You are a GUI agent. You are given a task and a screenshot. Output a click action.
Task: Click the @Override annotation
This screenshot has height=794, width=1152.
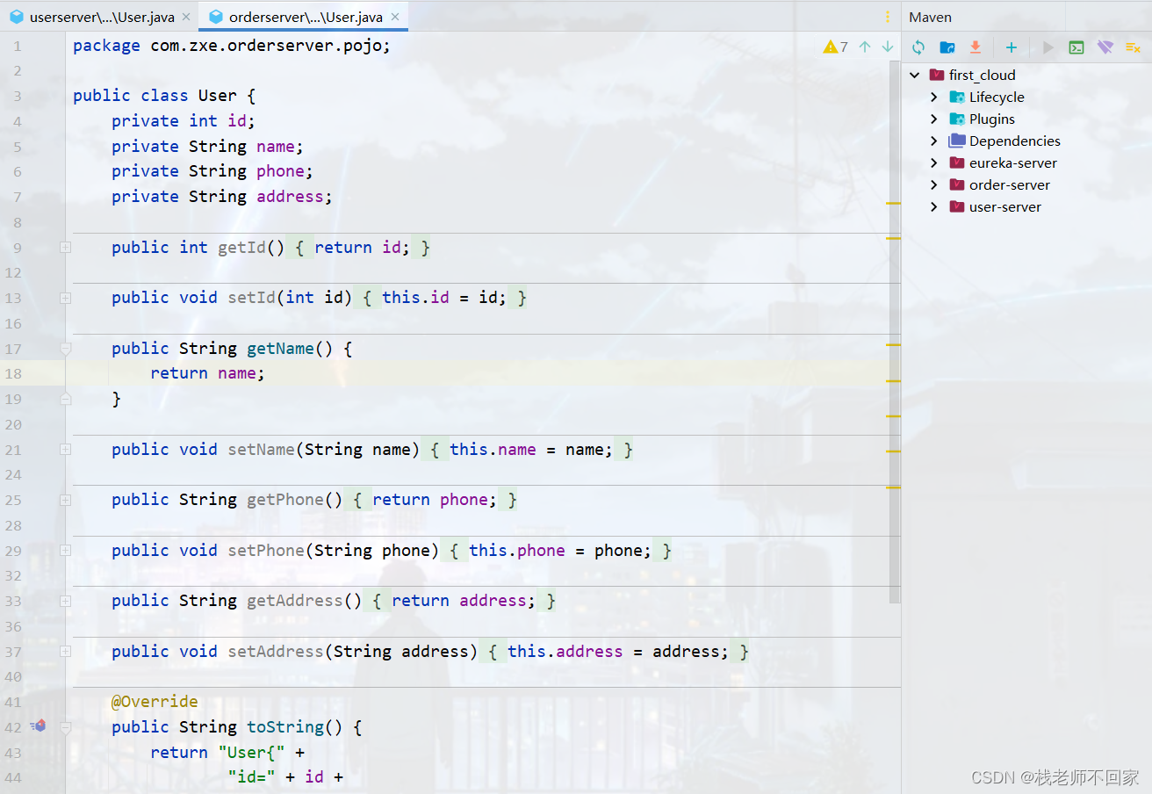coord(155,702)
